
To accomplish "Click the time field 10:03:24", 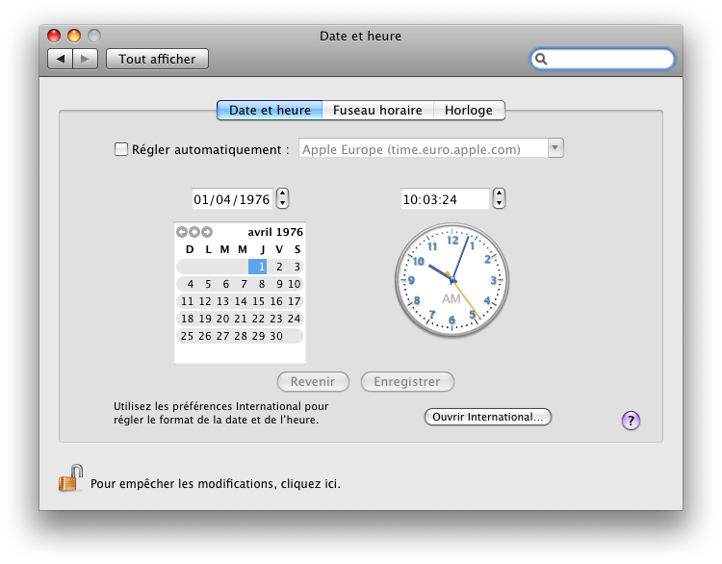I will [x=445, y=199].
